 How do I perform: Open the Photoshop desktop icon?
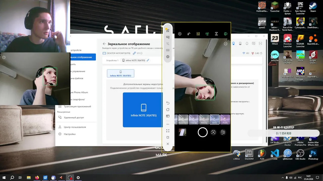pos(313,155)
